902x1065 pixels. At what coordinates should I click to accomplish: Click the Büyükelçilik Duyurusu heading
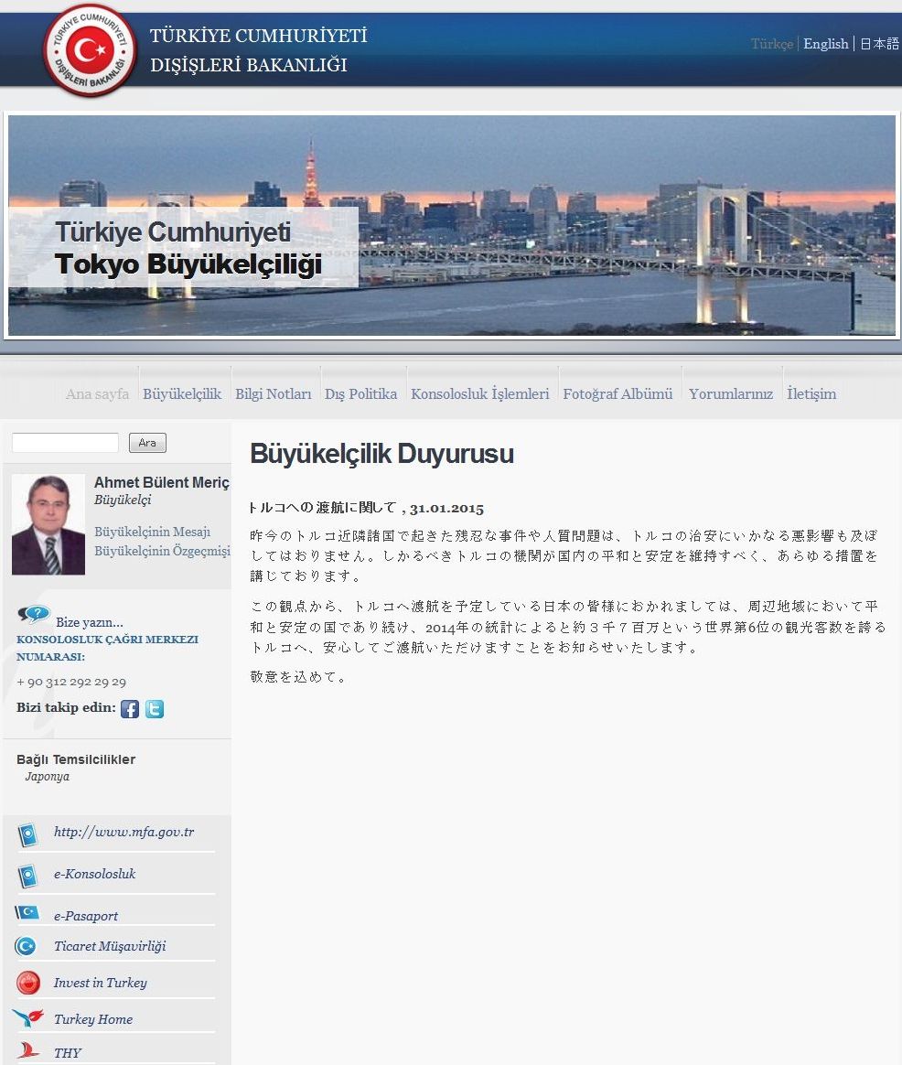point(381,454)
